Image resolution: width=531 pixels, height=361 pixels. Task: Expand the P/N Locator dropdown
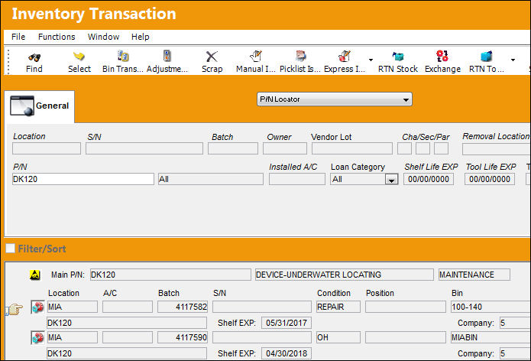[406, 99]
